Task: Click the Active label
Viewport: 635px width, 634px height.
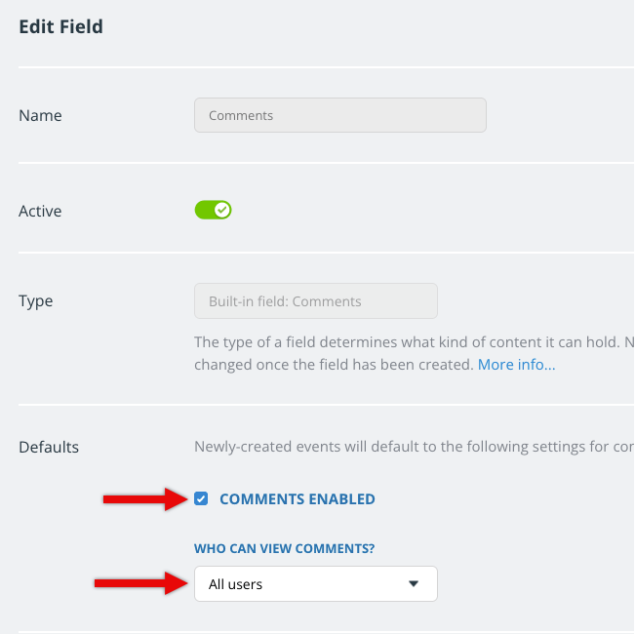Action: 40,211
